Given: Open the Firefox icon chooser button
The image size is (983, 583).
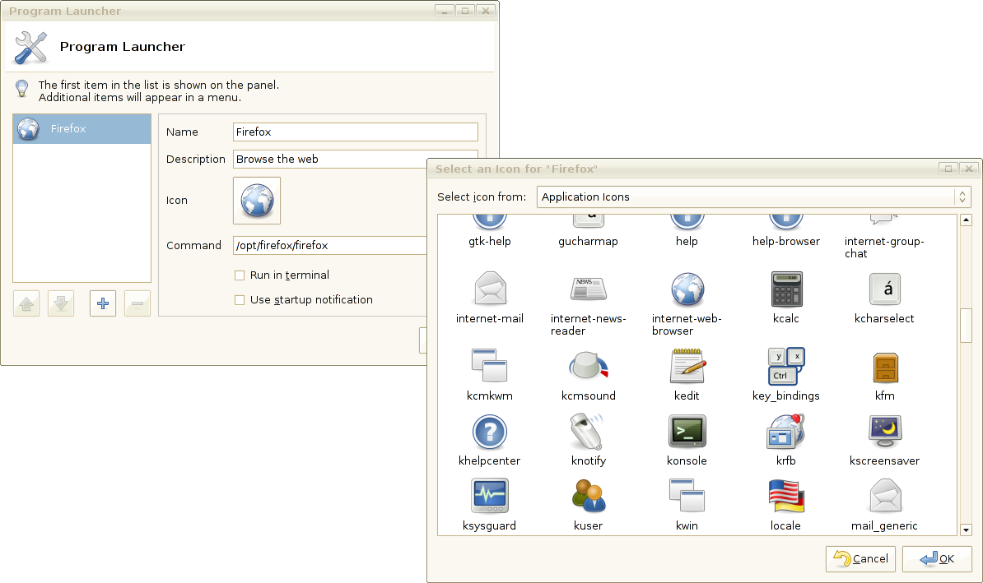Looking at the screenshot, I should pyautogui.click(x=257, y=201).
